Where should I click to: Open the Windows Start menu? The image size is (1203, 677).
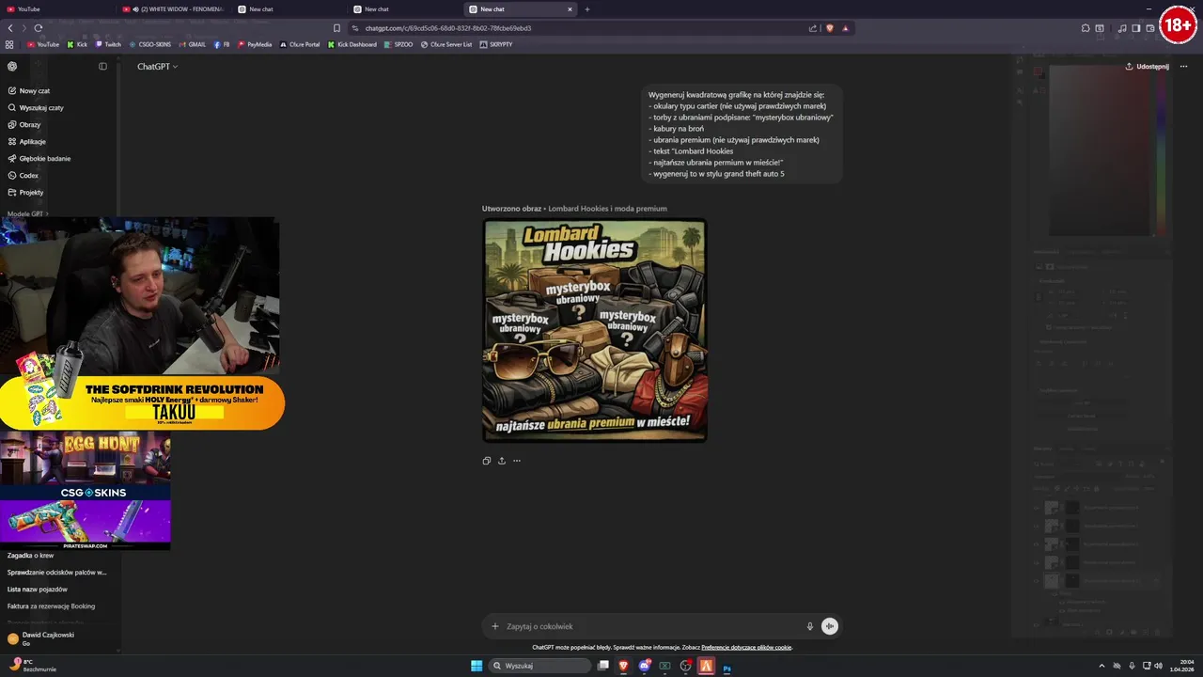pos(477,666)
